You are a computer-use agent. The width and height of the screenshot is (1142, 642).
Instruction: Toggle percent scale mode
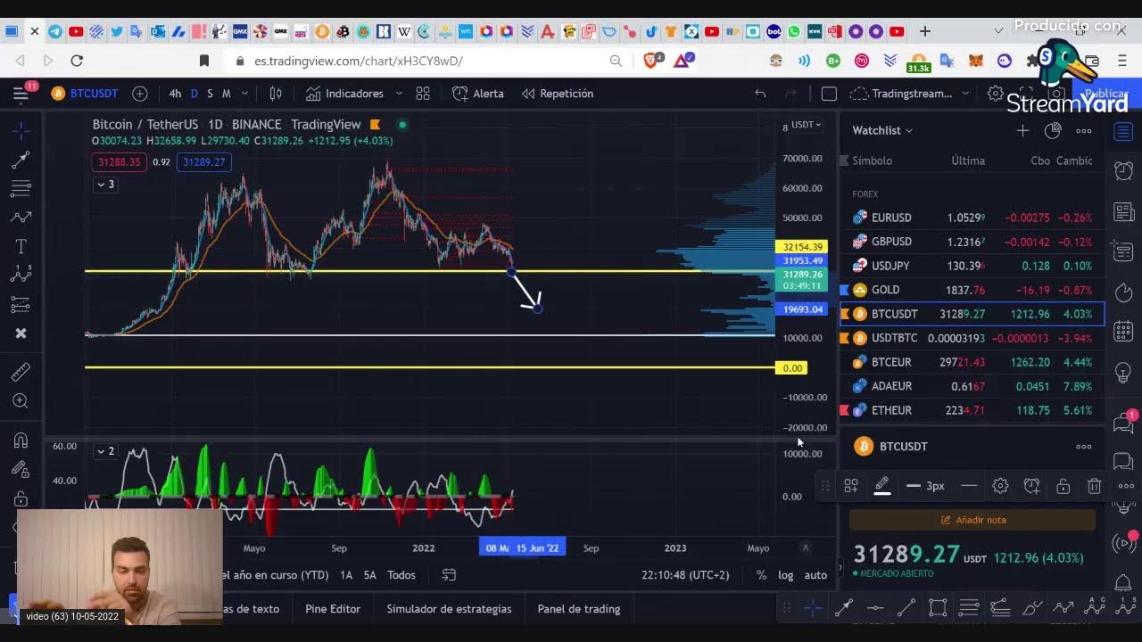761,575
